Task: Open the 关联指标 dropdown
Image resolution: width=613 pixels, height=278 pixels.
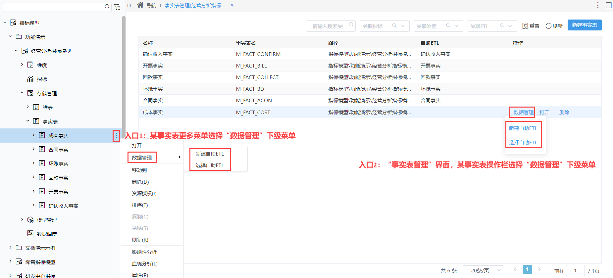Action: pos(384,26)
